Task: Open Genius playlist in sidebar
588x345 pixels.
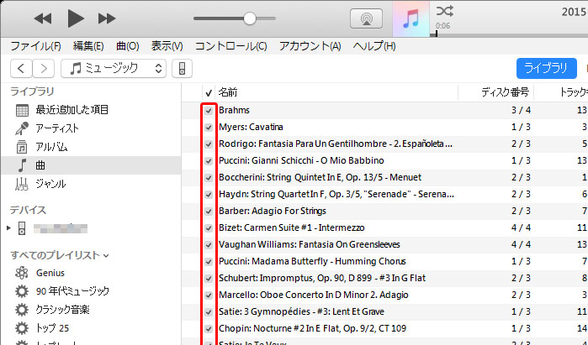Action: pyautogui.click(x=49, y=273)
